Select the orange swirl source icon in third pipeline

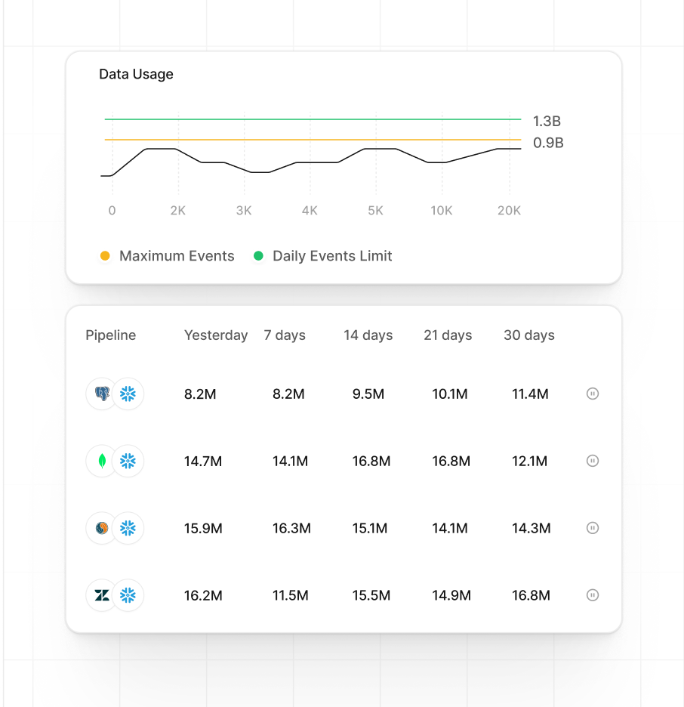click(101, 528)
